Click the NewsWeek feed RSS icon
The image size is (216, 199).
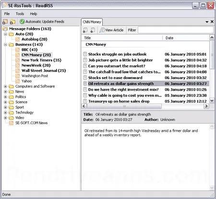17,65
